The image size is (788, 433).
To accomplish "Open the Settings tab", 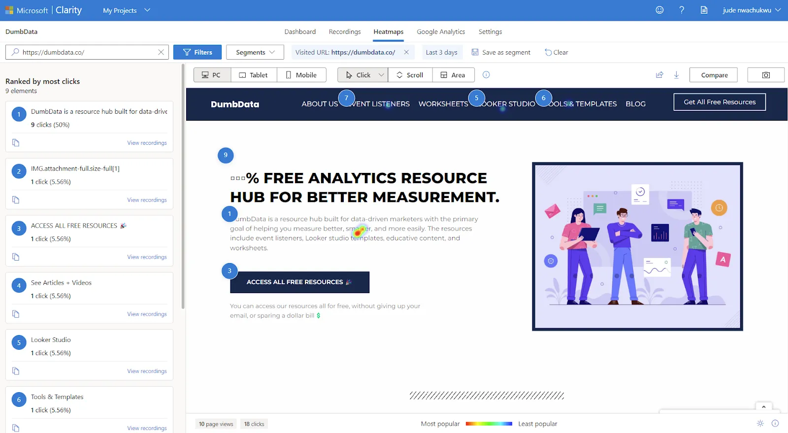I will pyautogui.click(x=491, y=32).
